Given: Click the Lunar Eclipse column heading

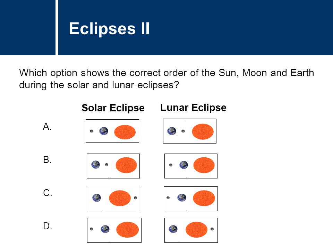Looking at the screenshot, I should (193, 108).
